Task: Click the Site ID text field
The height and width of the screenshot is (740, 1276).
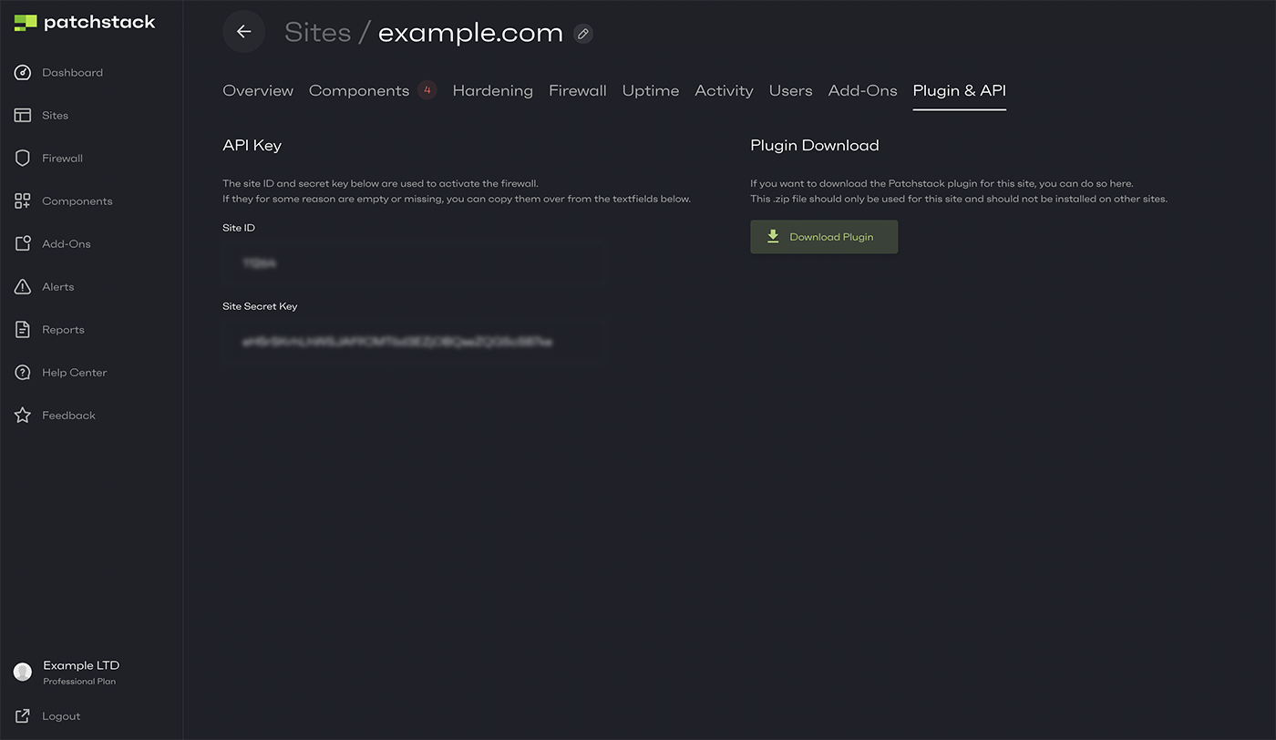Action: [x=413, y=263]
